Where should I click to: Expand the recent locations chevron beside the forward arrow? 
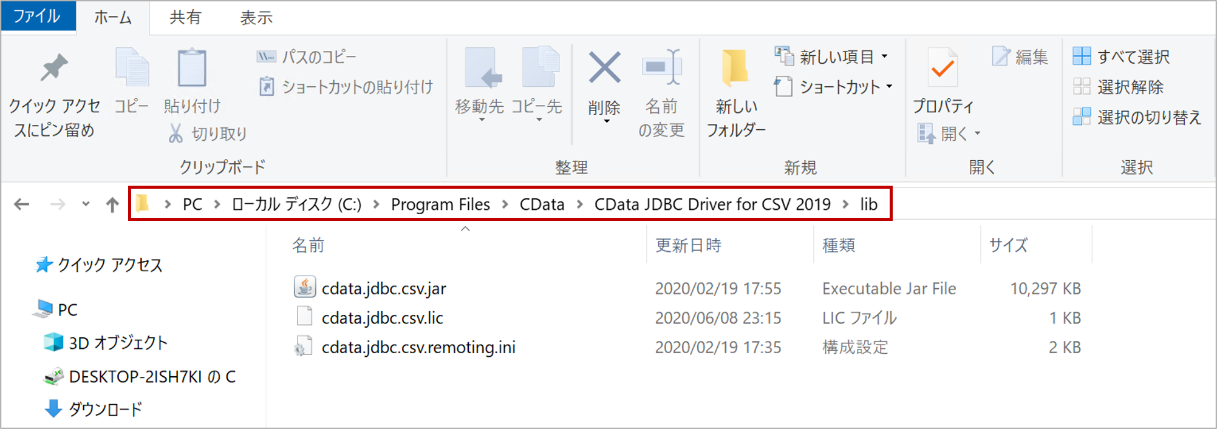coord(86,204)
